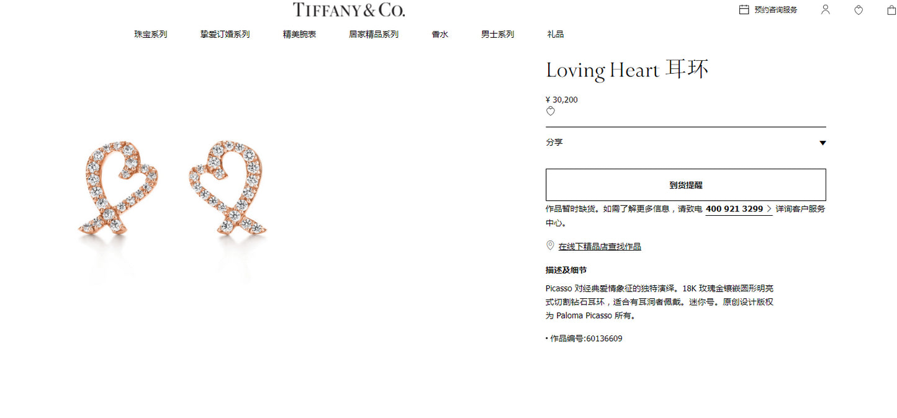This screenshot has height=418, width=897.
Task: Open the 挚爱订婚系列 menu
Action: pos(225,34)
